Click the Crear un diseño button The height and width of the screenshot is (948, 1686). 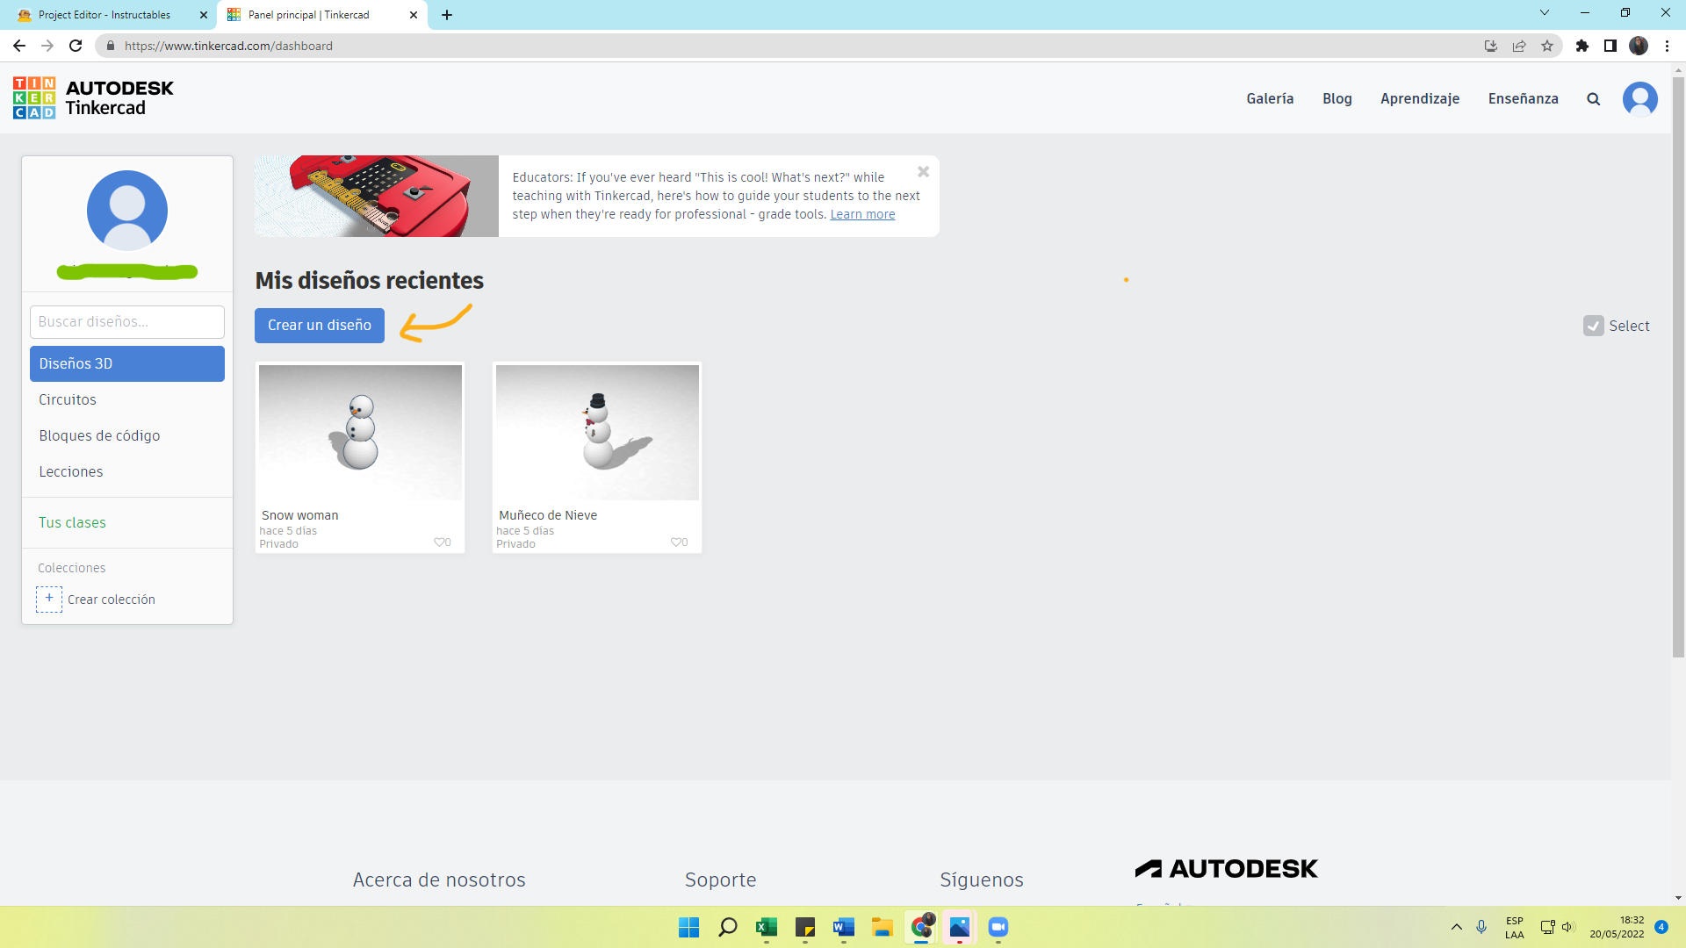[320, 325]
